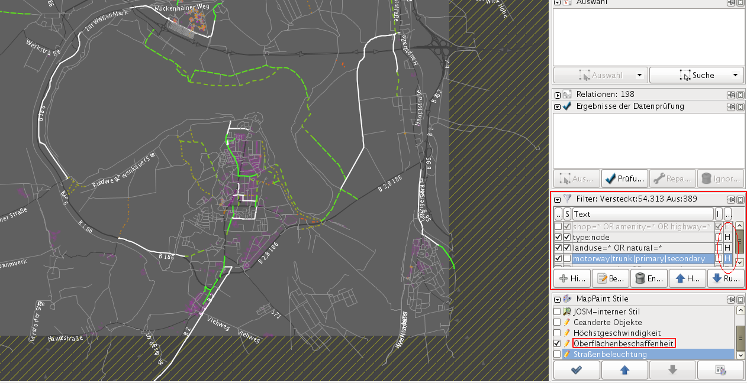Toggle enabled checkbox of the motorway|trunk|primary|secondary filter
The image size is (747, 383).
pos(558,258)
